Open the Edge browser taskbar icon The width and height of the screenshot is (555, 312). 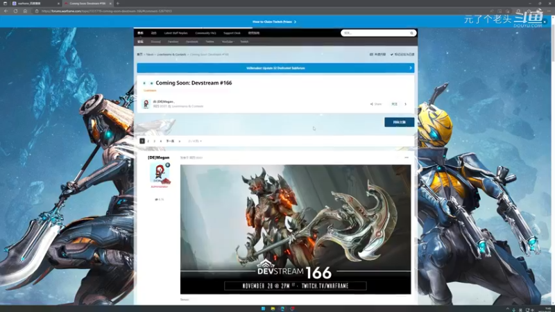[282, 309]
